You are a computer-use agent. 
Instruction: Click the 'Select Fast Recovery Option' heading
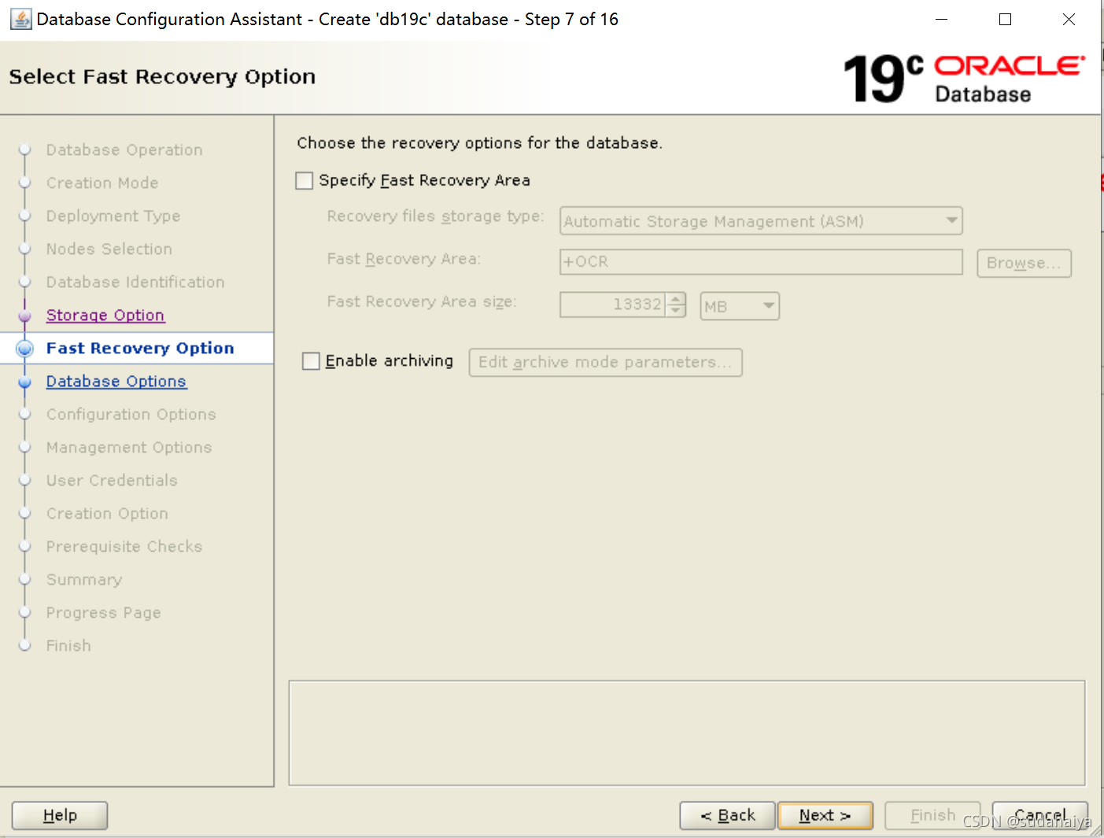click(x=162, y=76)
